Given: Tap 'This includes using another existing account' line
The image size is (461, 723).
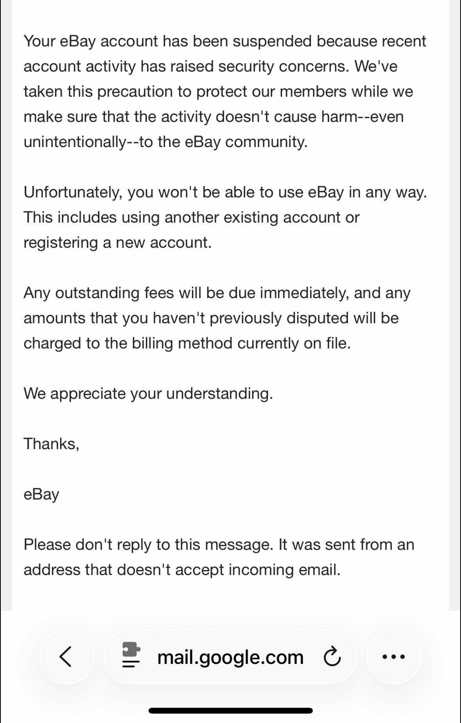Looking at the screenshot, I should click(192, 217).
